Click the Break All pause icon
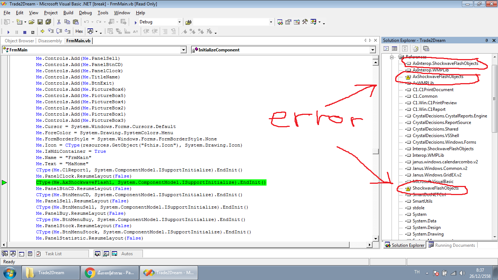This screenshot has width=498, height=280. [x=16, y=32]
